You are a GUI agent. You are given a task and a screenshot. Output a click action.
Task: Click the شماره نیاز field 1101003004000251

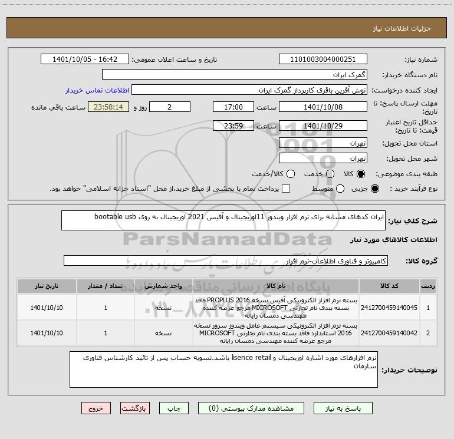click(x=323, y=59)
